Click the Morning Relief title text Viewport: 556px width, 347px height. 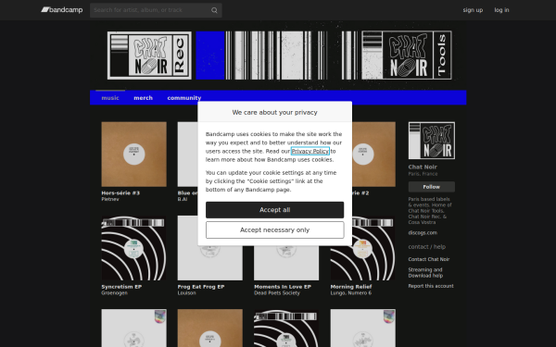coord(351,287)
